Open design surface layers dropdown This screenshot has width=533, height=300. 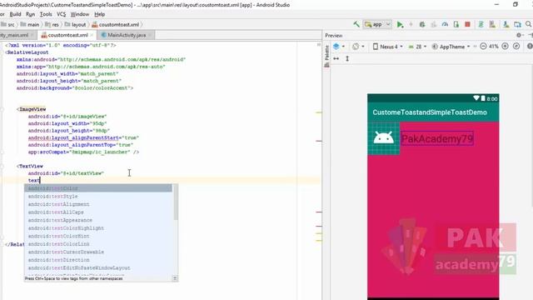click(x=339, y=47)
